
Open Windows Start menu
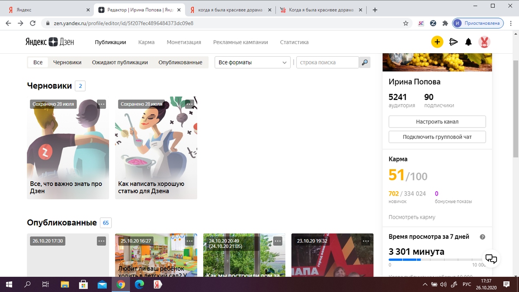click(x=10, y=284)
